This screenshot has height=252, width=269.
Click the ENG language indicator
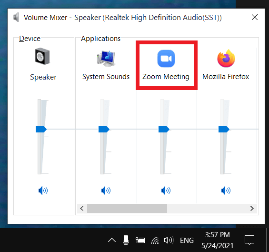pos(187,240)
